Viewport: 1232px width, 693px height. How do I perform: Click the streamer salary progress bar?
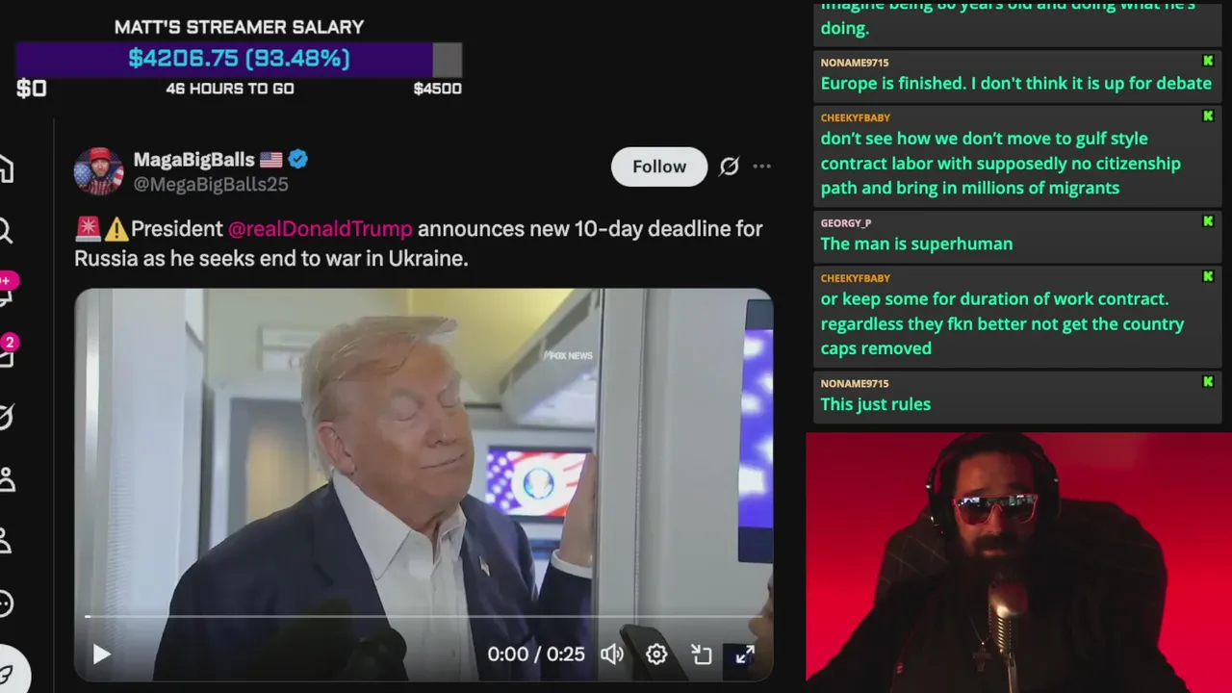click(x=239, y=59)
